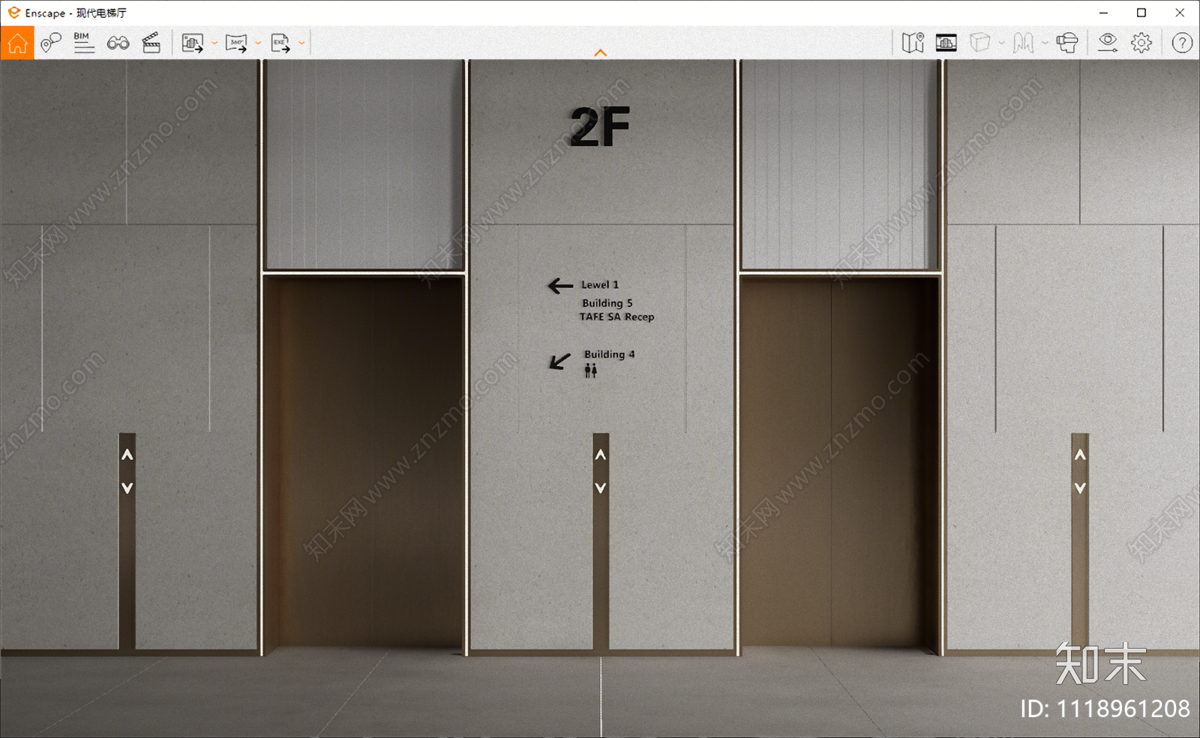Click the right call panel down arrow
1200x738 pixels.
[x=1080, y=488]
